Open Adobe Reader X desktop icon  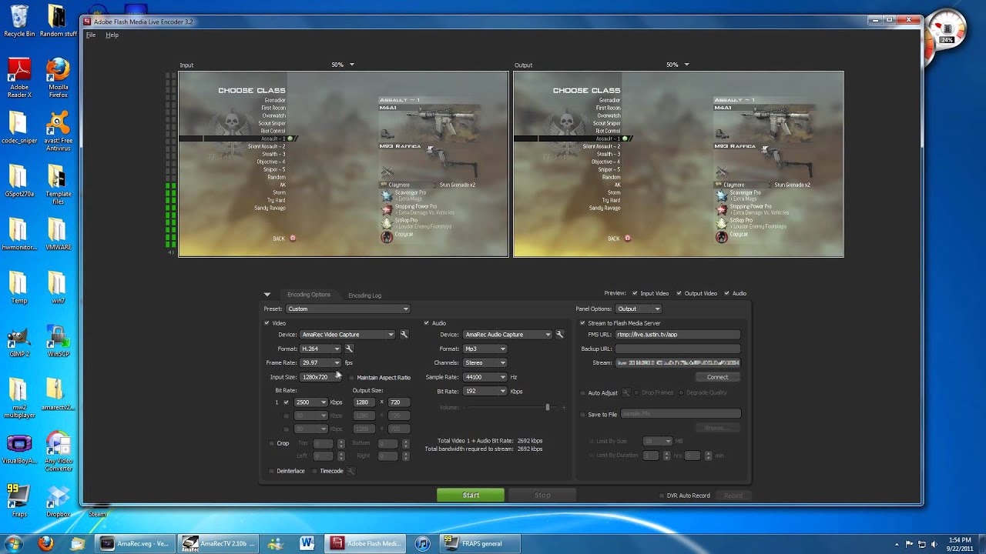[x=19, y=78]
